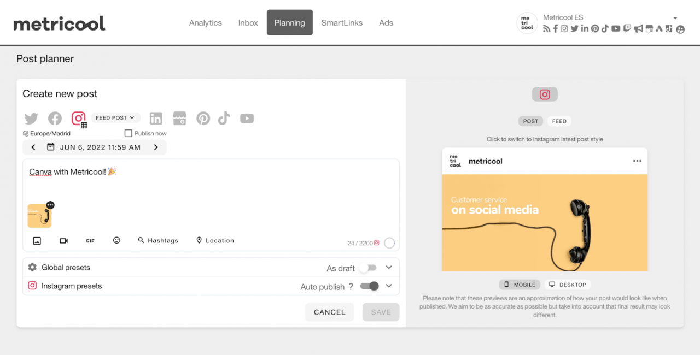700x355 pixels.
Task: Expand the Instagram presets section
Action: (388, 286)
